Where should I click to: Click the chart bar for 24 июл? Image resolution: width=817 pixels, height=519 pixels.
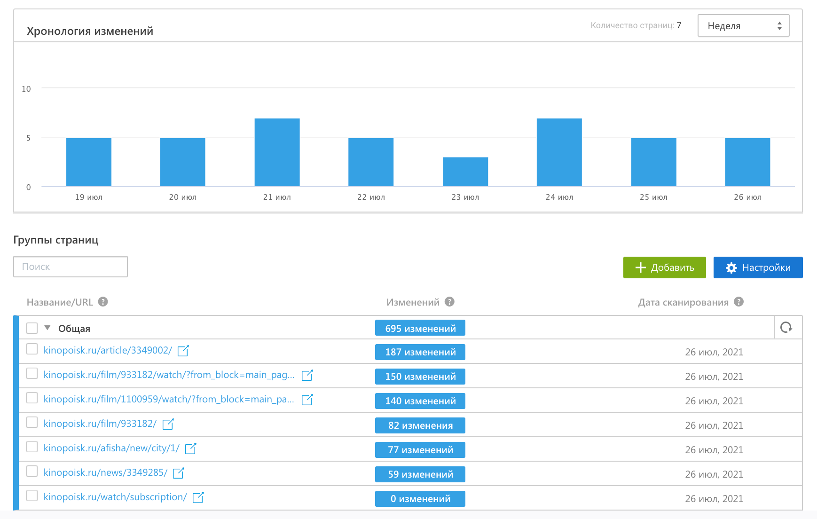[559, 152]
